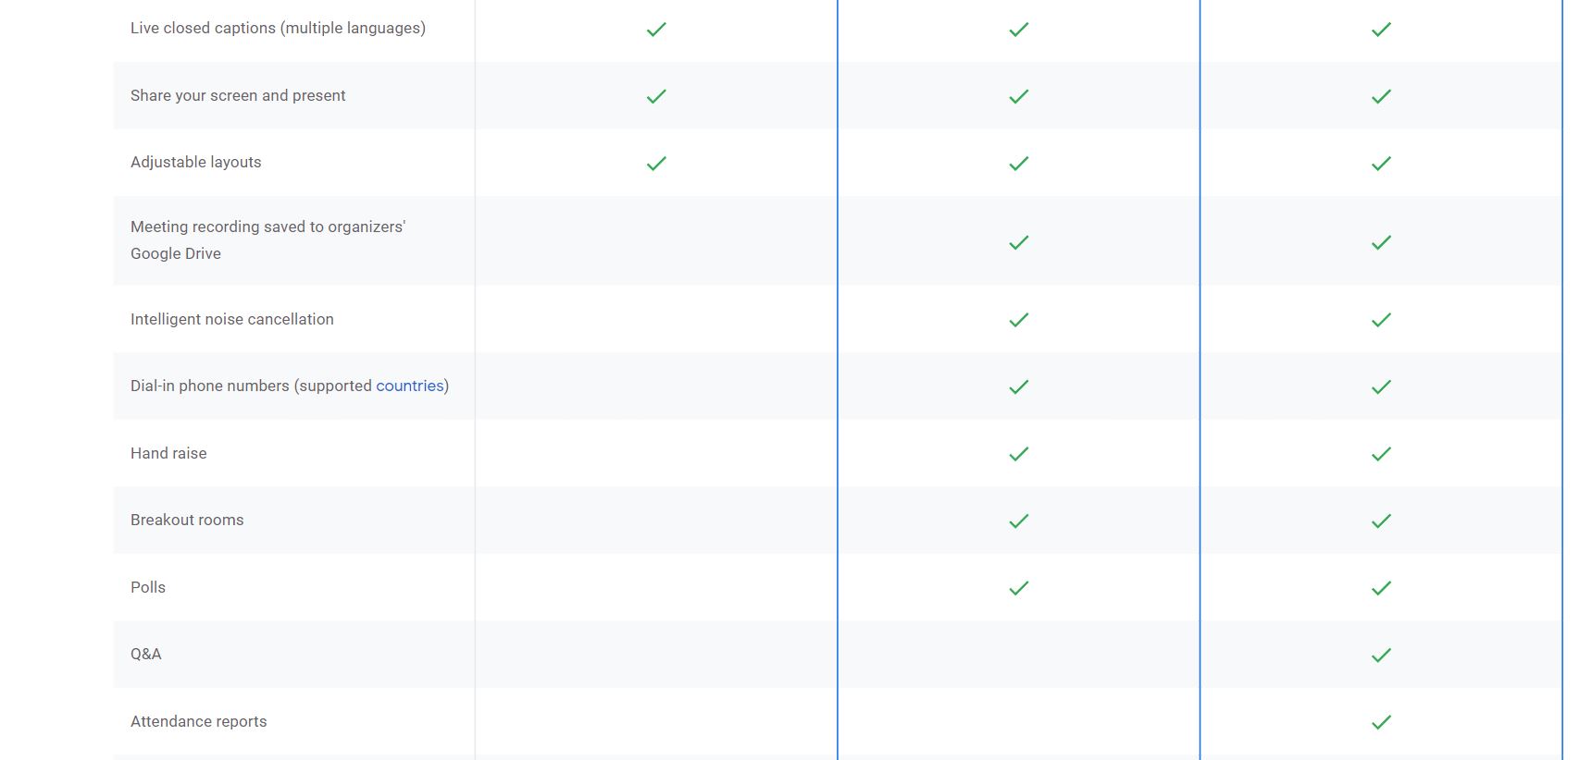Click last column checkmark for Intelligent noise cancellation

point(1381,320)
